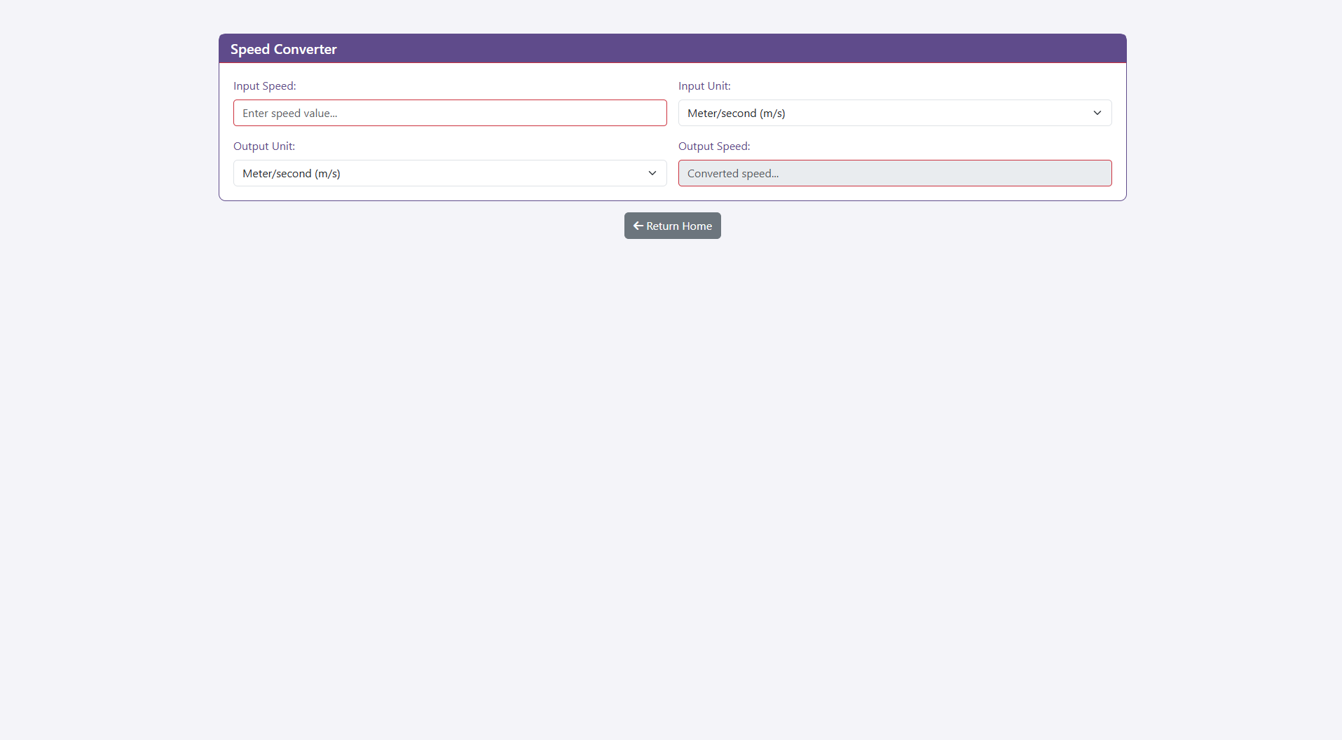Select "Meter/second (m/s)" text in Output Unit

tap(291, 173)
